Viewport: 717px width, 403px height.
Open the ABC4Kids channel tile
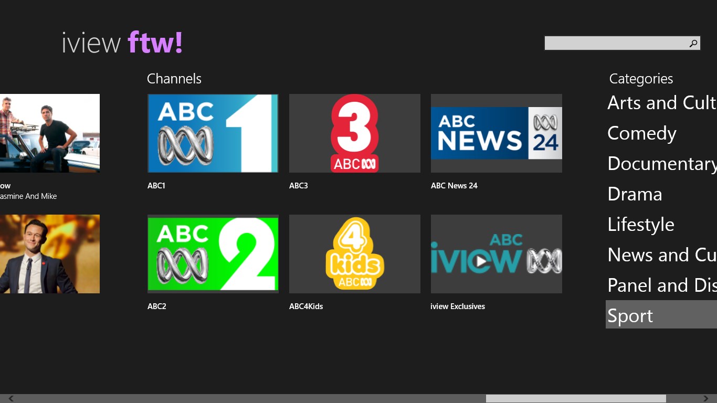(354, 254)
